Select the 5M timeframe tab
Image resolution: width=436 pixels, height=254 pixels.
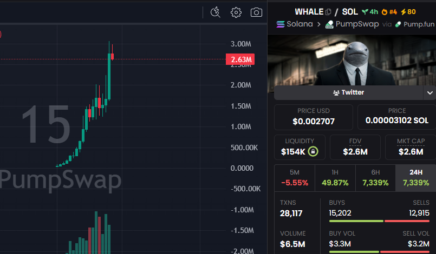[x=295, y=178]
